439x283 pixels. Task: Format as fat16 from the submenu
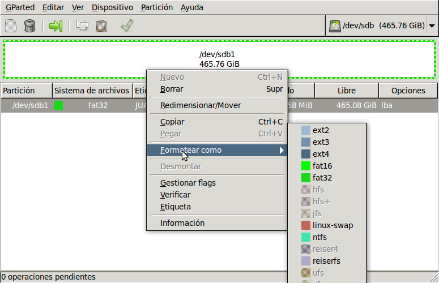[327, 166]
